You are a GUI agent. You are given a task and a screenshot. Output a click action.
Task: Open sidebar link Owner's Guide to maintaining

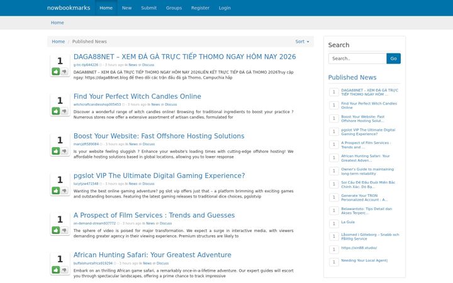367,171
